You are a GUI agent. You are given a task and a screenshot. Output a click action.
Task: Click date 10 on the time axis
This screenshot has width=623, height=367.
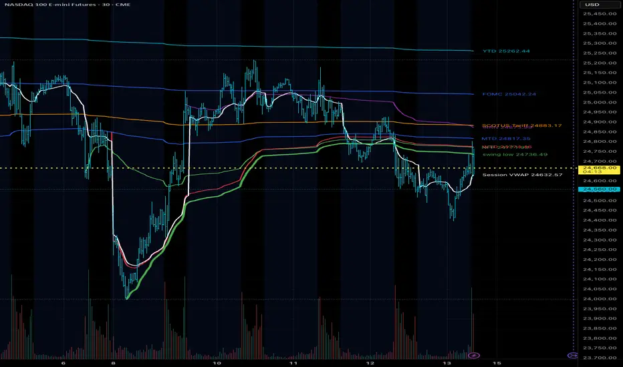217,363
